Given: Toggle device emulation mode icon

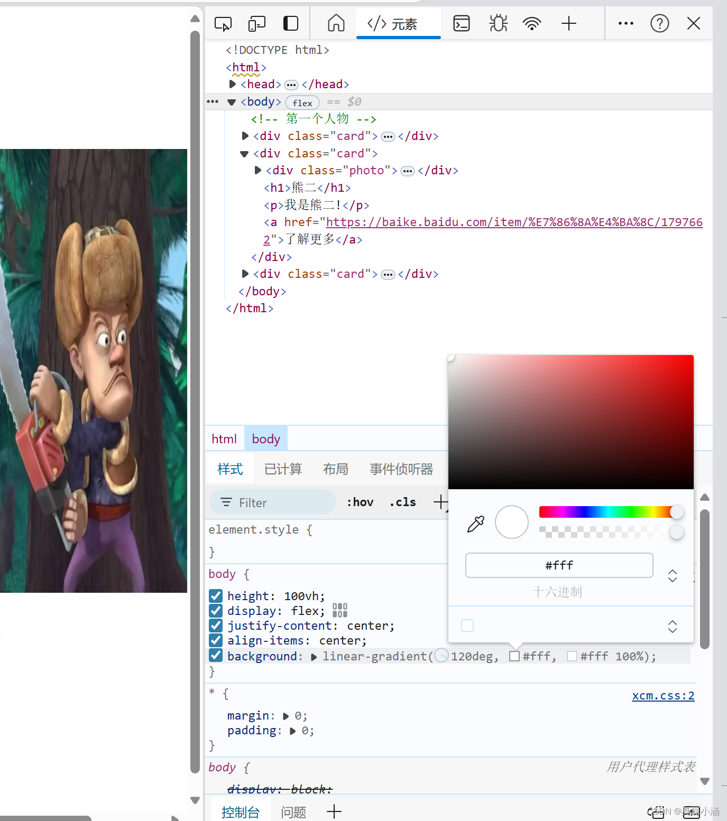Looking at the screenshot, I should (x=257, y=24).
